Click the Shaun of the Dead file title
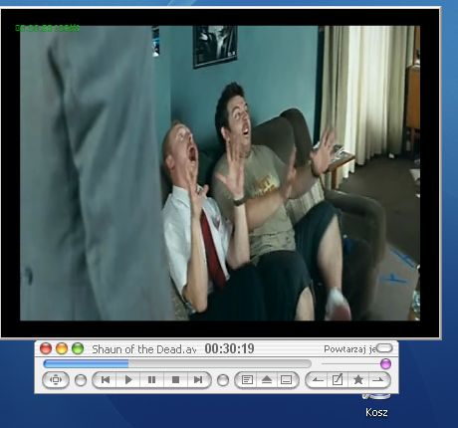This screenshot has width=458, height=428. (x=144, y=349)
